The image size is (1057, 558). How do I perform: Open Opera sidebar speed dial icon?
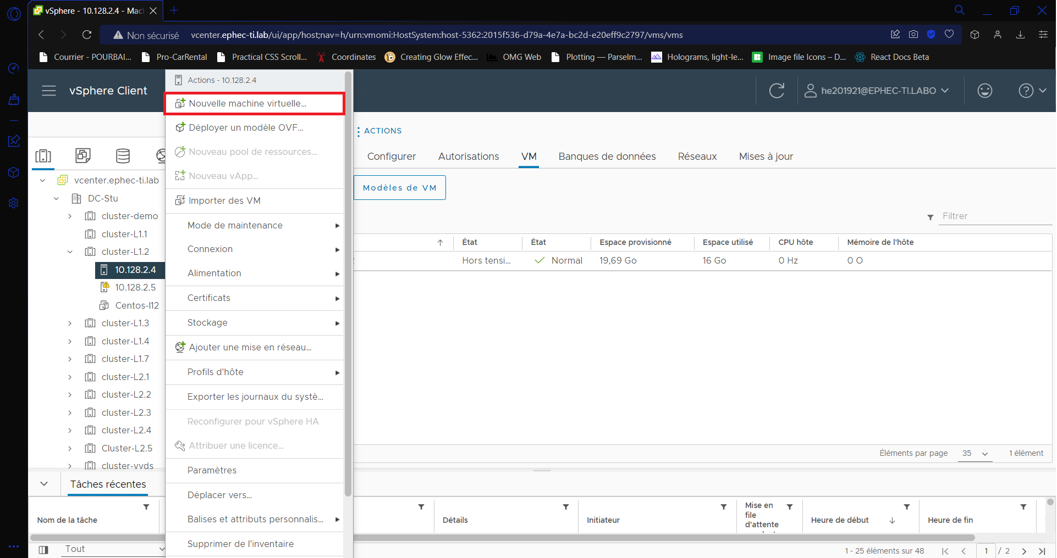point(14,68)
